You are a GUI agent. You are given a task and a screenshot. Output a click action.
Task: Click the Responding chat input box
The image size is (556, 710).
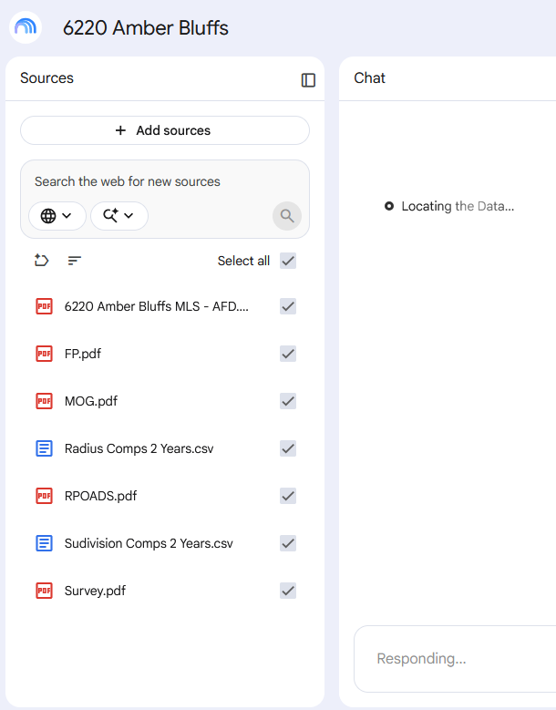(455, 659)
